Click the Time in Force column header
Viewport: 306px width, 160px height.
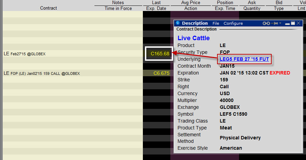(118, 8)
